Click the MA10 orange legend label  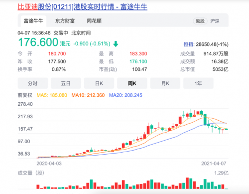click(88, 95)
